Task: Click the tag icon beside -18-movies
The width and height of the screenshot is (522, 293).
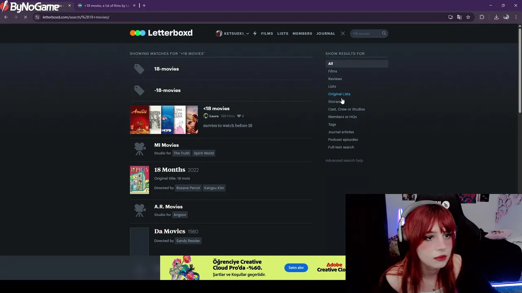Action: pyautogui.click(x=139, y=90)
